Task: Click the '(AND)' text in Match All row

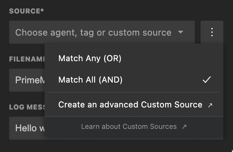Action: 111,80
